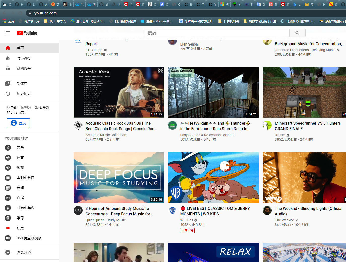Open The Weeknd - Blinding Lights title
Viewport: 346px width, 262px height.
pos(309,211)
